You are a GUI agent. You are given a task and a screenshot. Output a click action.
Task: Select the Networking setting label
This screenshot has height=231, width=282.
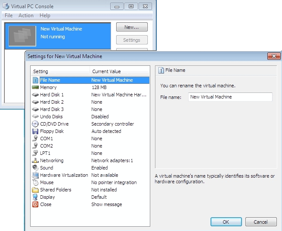(52, 160)
